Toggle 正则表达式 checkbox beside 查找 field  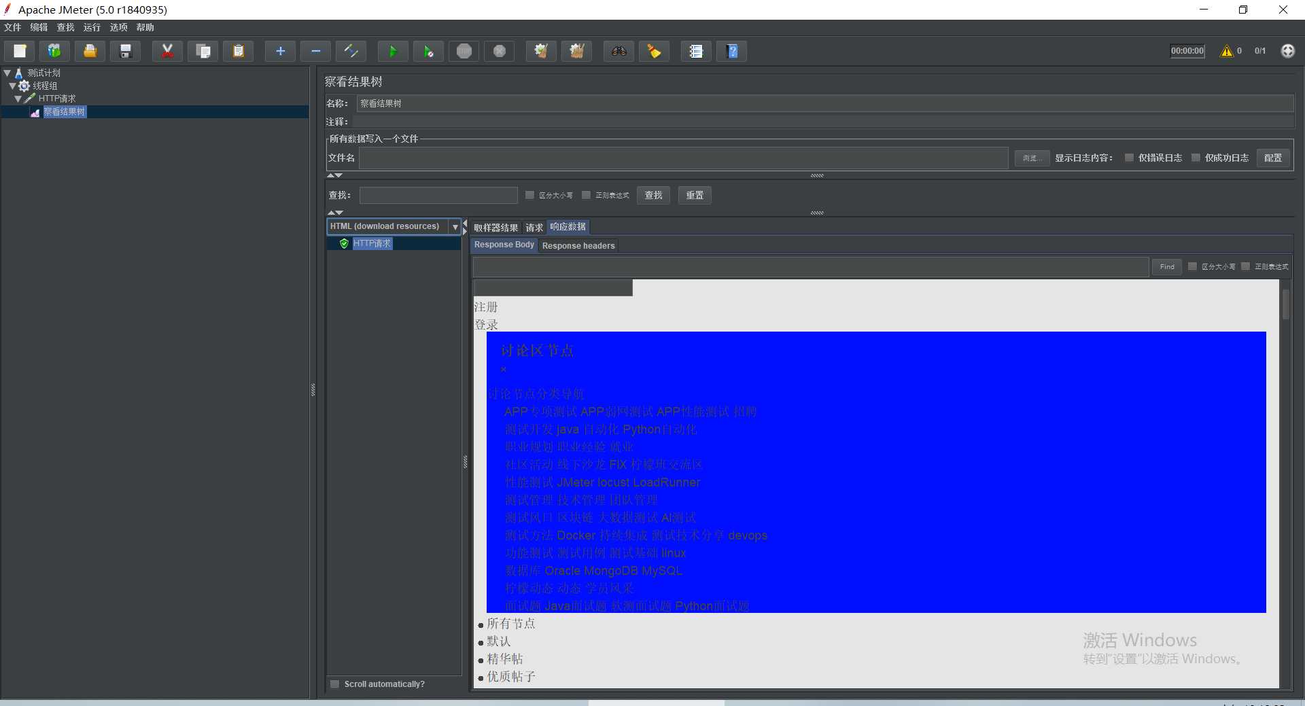pos(586,195)
